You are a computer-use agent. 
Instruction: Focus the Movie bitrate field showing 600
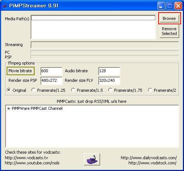coord(52,71)
